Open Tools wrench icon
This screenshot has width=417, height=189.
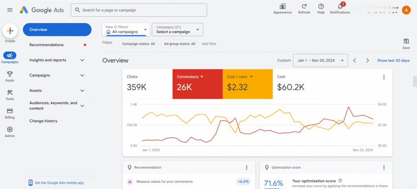pos(10,92)
